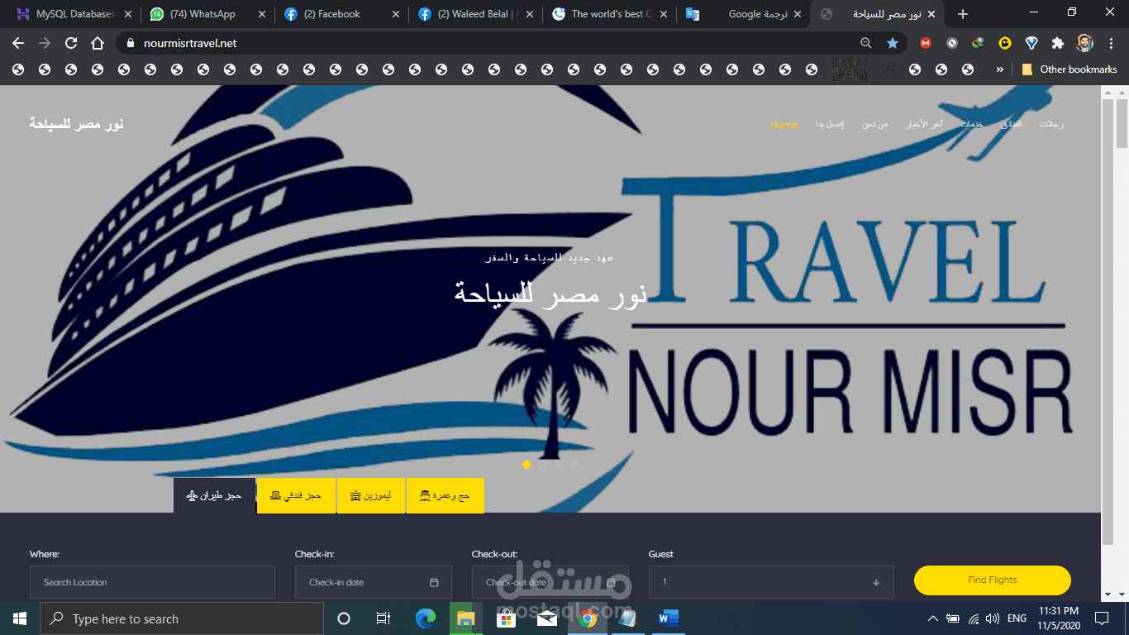Open File Explorer from the taskbar

tap(466, 618)
